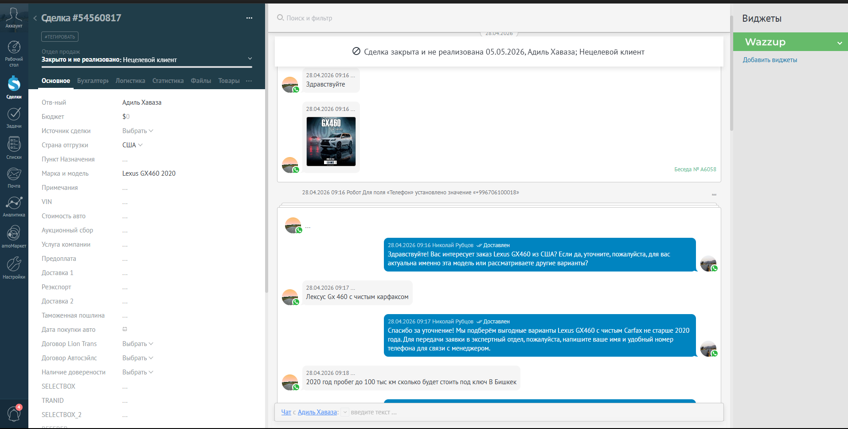848x429 pixels.
Task: Open the deal options three-dot menu
Action: pos(249,18)
